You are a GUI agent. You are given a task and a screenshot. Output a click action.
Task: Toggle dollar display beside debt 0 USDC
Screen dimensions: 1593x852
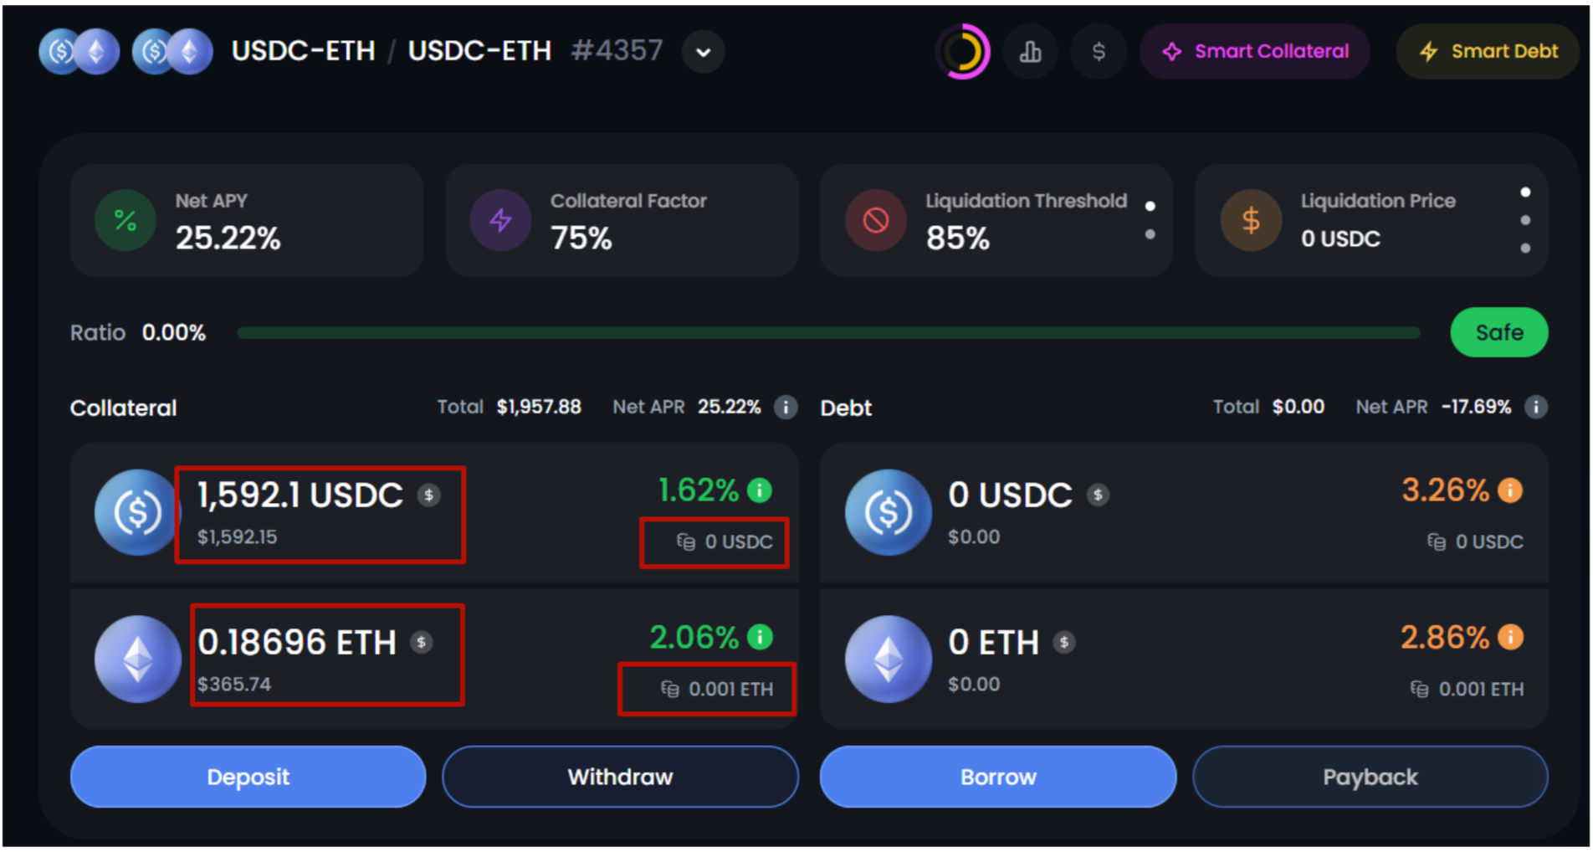click(1098, 495)
